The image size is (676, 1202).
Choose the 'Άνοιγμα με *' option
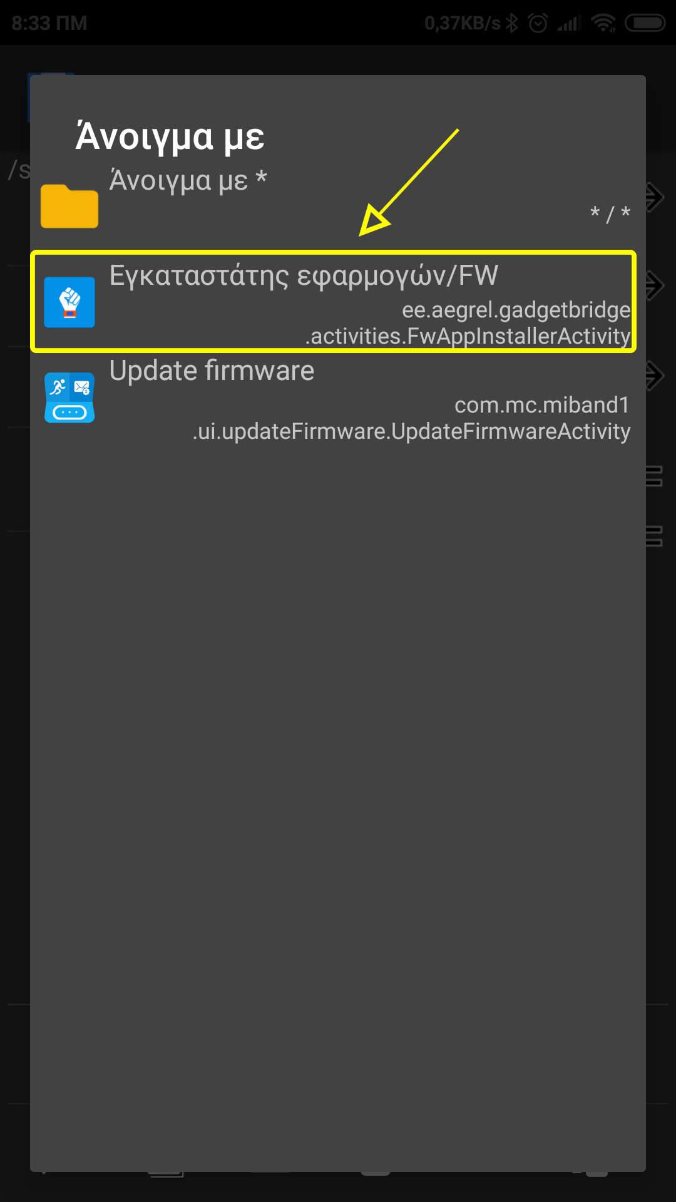click(x=338, y=197)
